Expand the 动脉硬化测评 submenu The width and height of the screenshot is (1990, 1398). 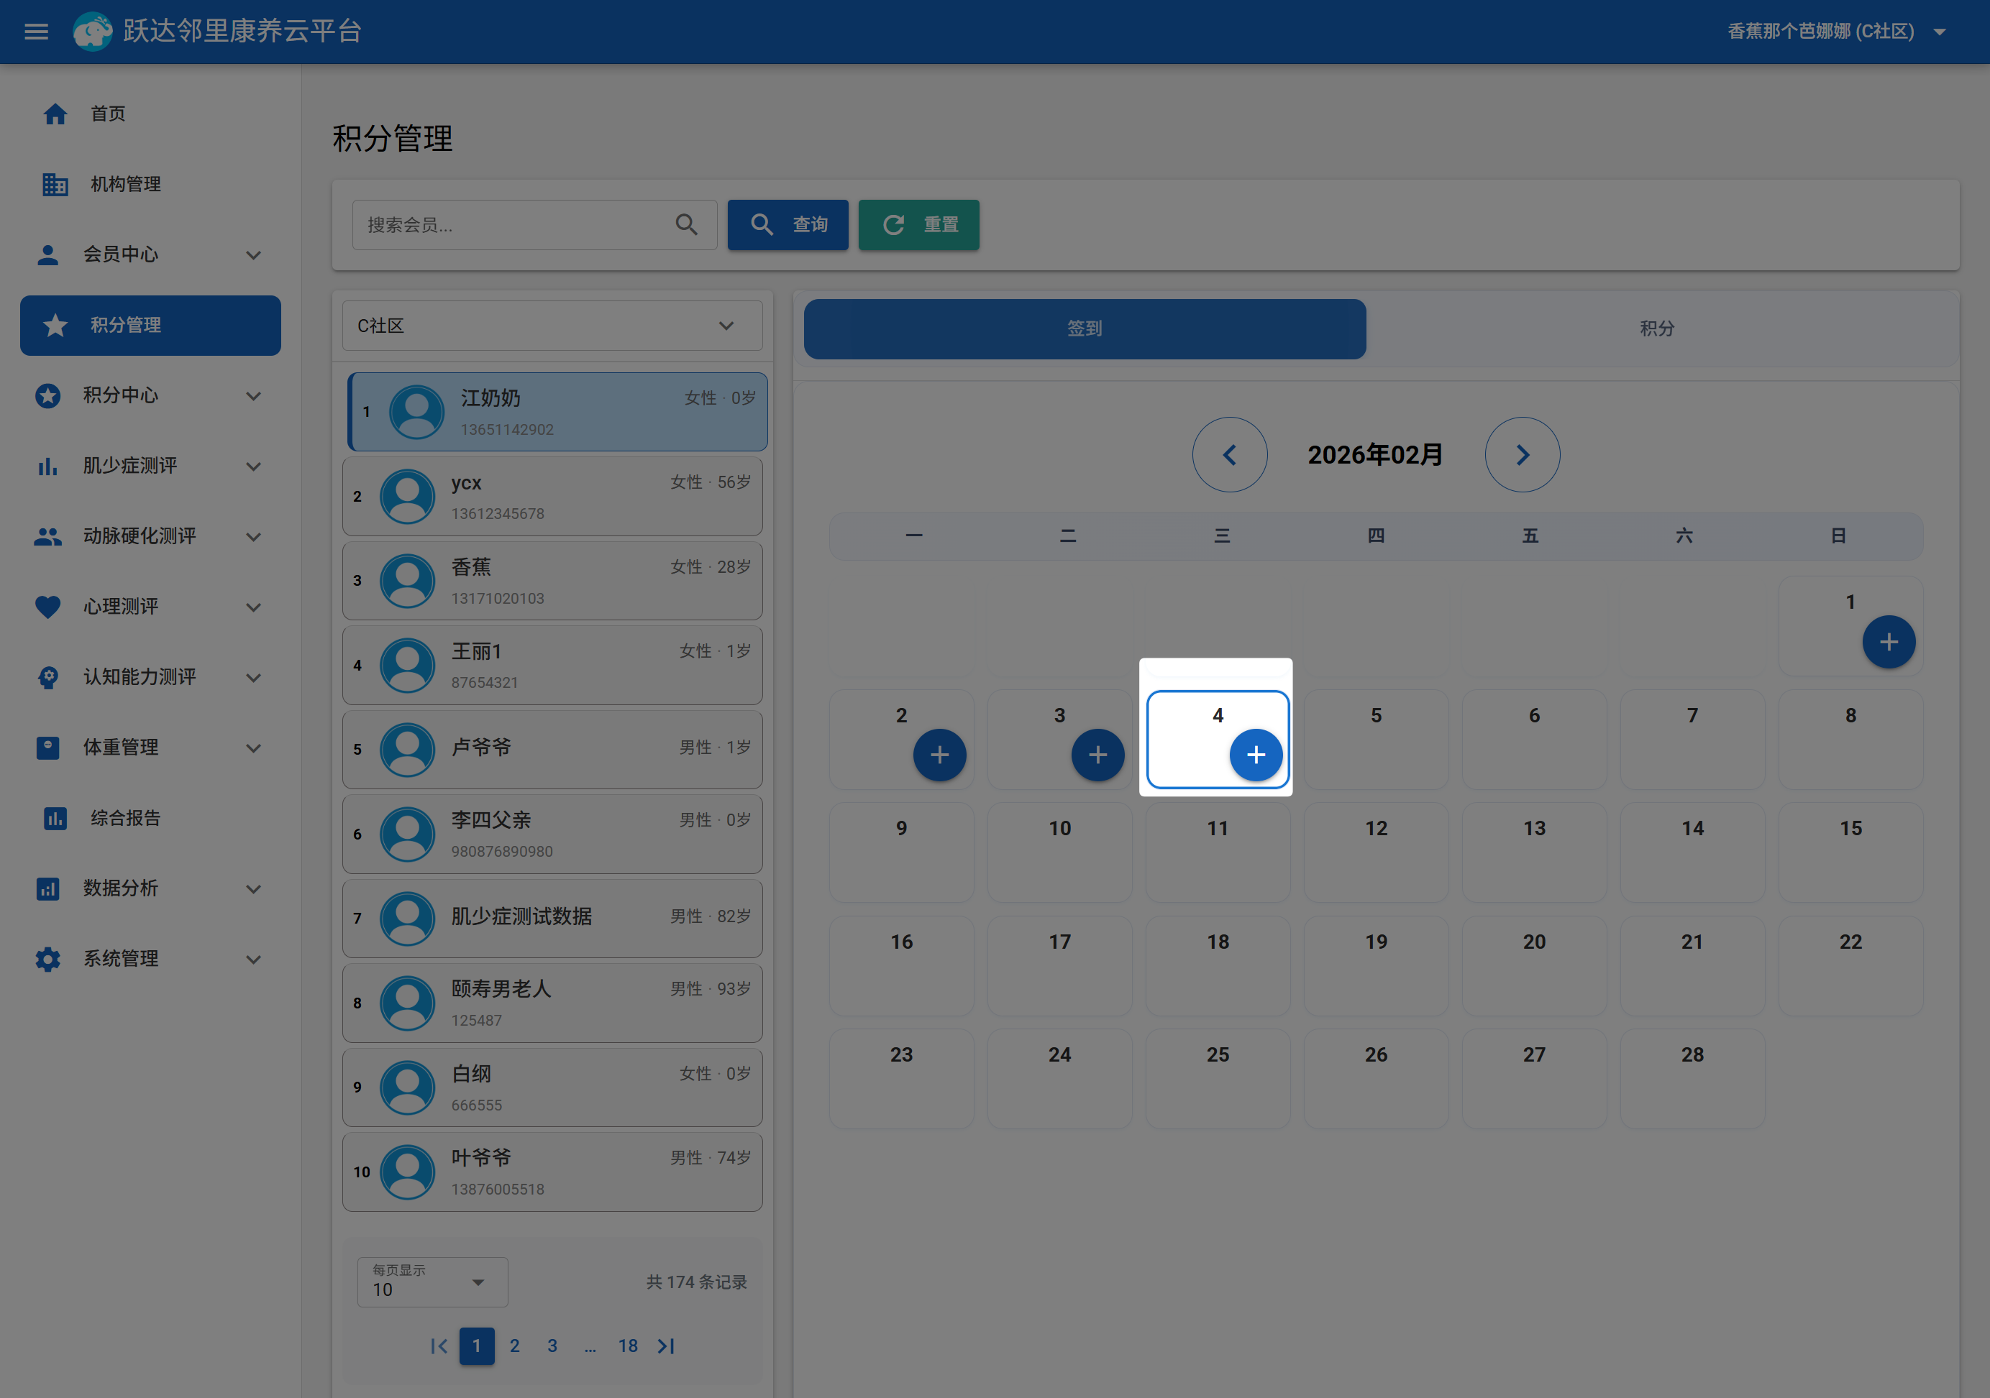click(x=253, y=536)
